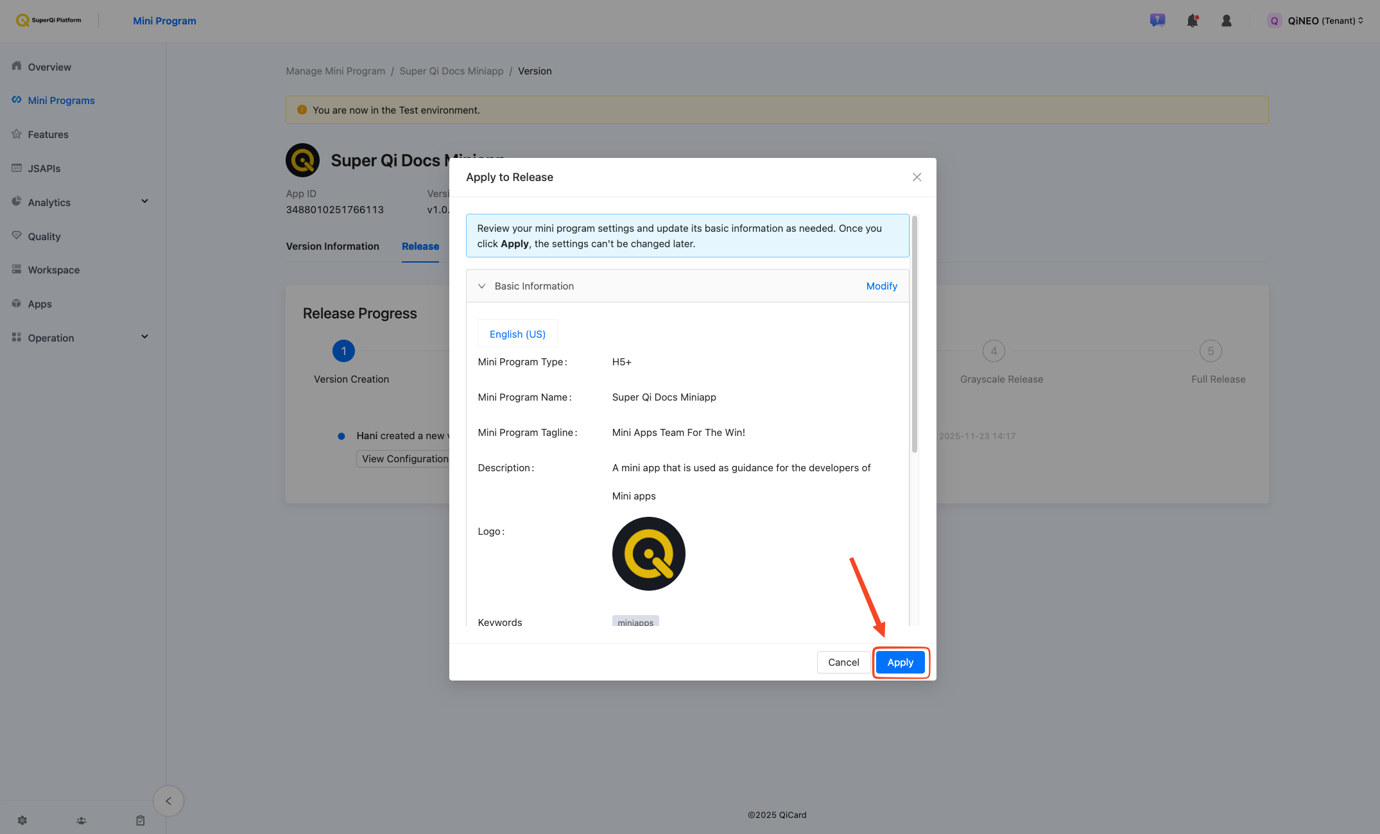Click step 4 Grayscale Release marker
This screenshot has height=834, width=1380.
(x=994, y=351)
